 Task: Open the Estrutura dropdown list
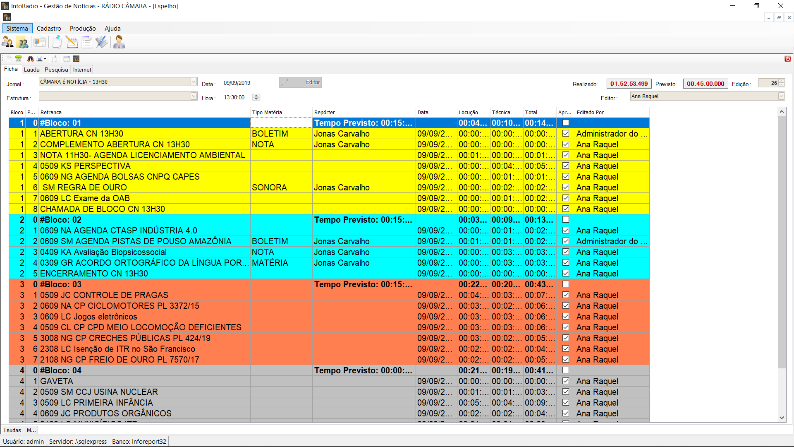194,96
